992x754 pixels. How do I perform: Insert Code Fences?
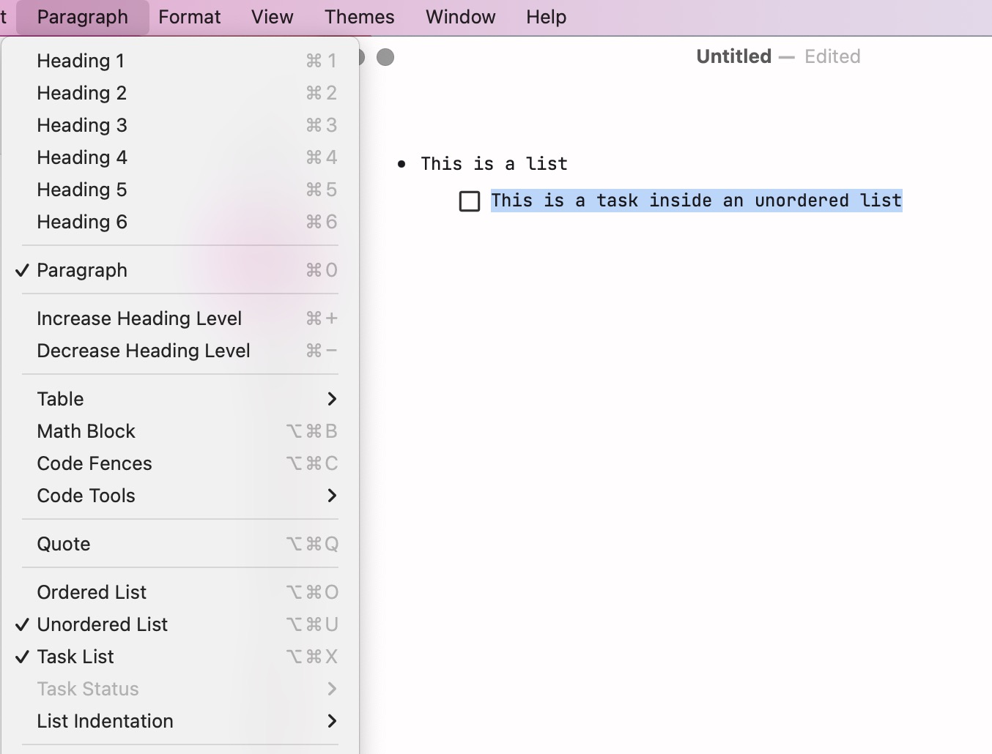pos(94,463)
